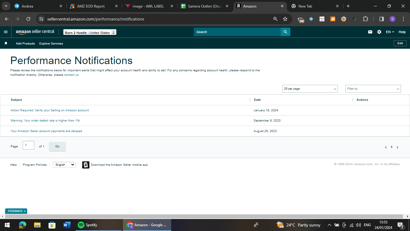
Task: Click the Amazon Seller mobile app icon
Action: (x=86, y=165)
